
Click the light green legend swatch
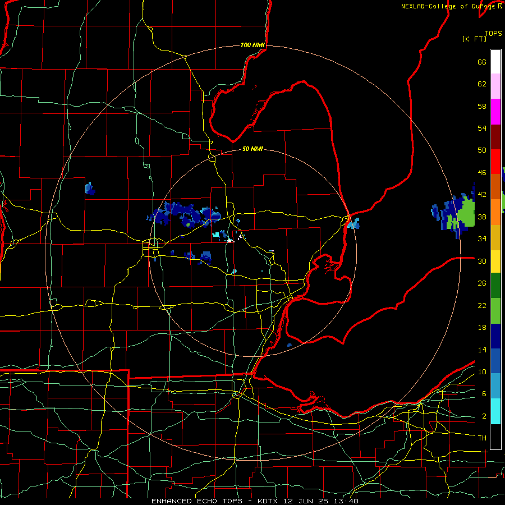point(495,311)
